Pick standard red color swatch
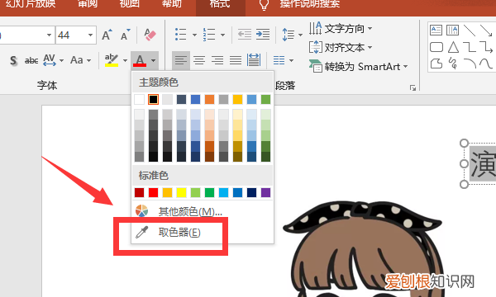This screenshot has width=496, height=297. point(153,192)
